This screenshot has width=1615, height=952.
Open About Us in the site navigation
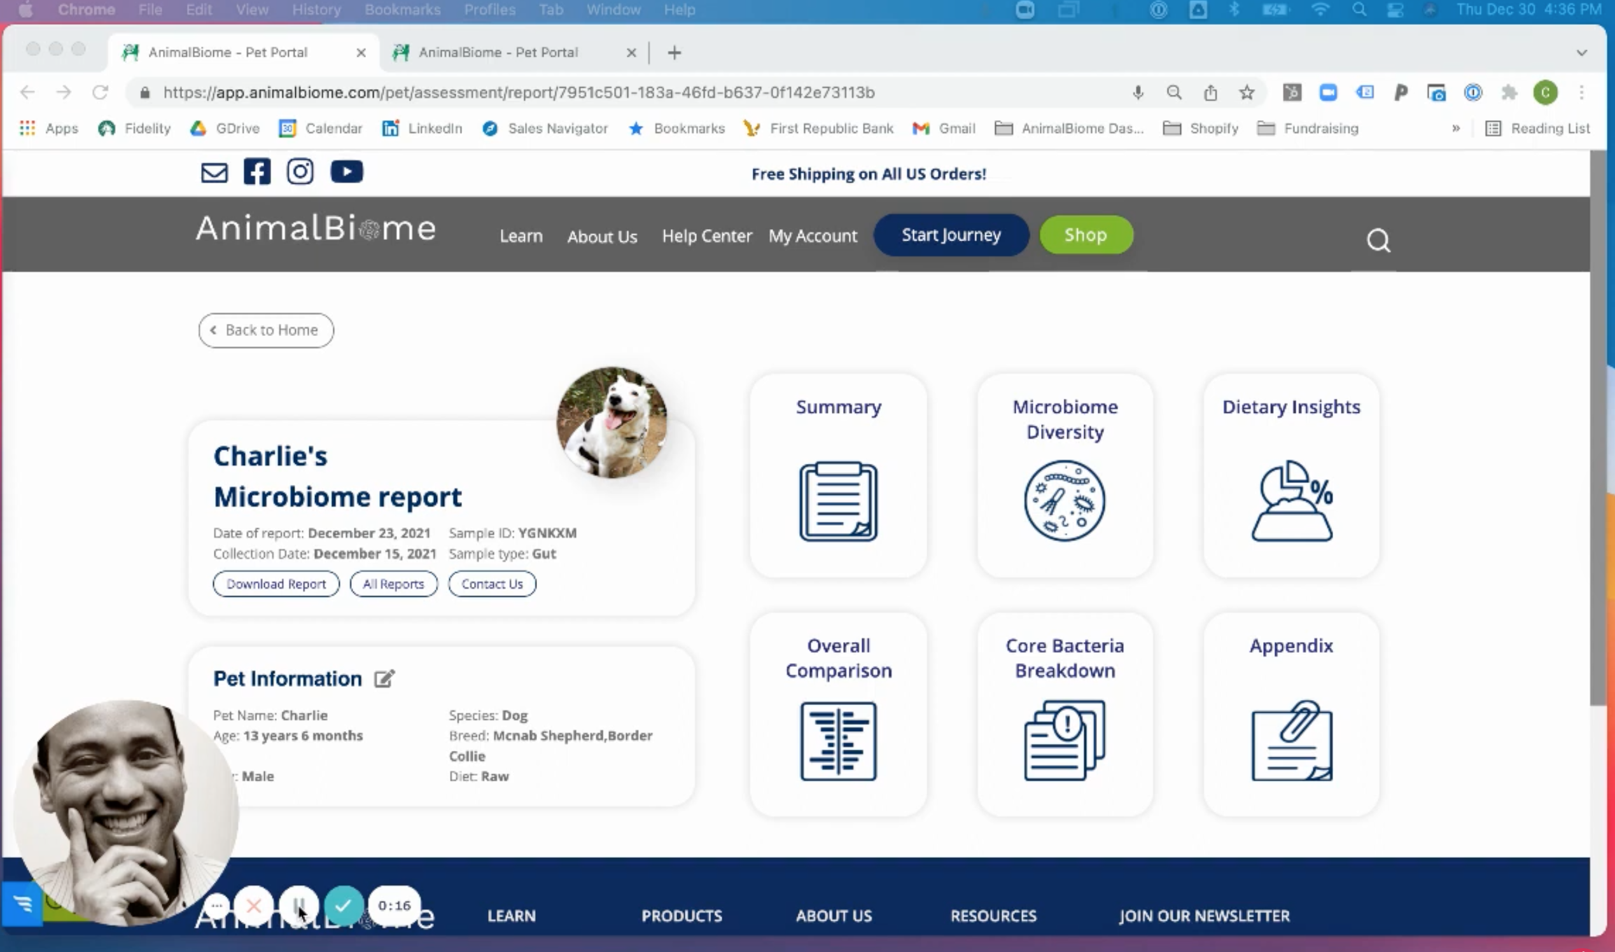[x=602, y=237]
